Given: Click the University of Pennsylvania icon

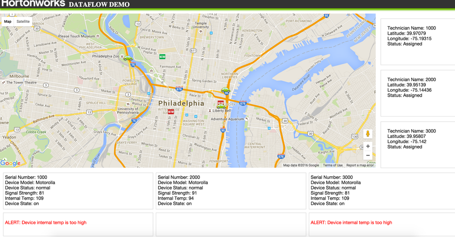Looking at the screenshot, I should [x=128, y=104].
